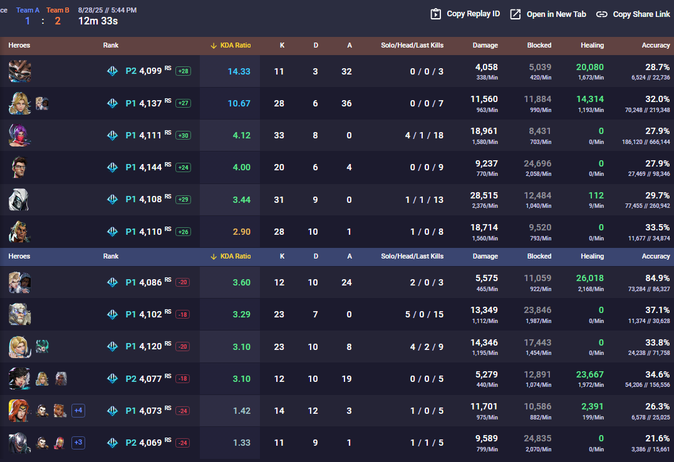
Task: Click third hero icon in P1 4,073 row
Action: pyautogui.click(x=60, y=411)
